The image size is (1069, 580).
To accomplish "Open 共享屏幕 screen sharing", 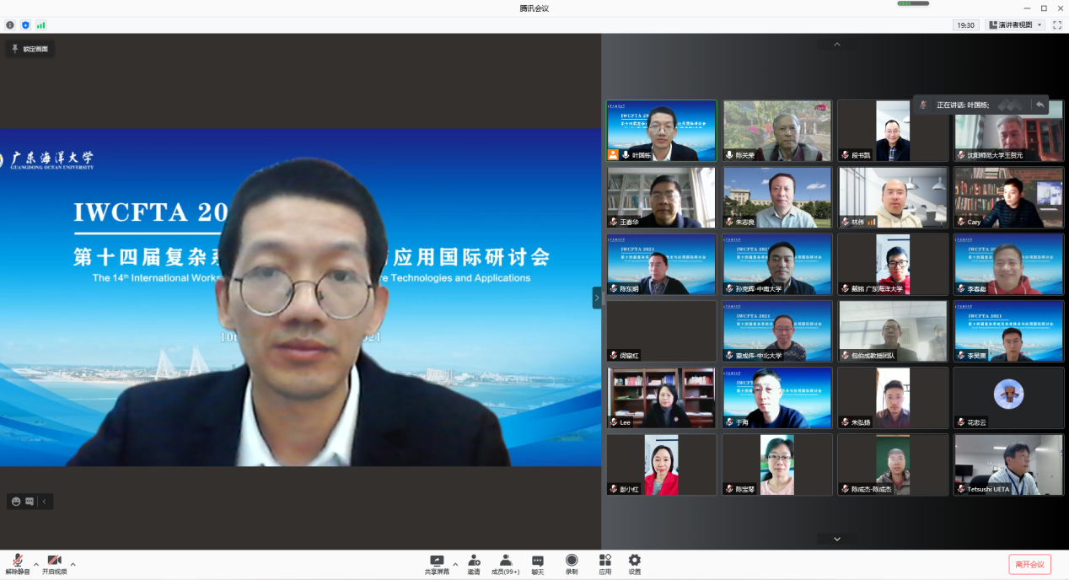I will pos(437,563).
